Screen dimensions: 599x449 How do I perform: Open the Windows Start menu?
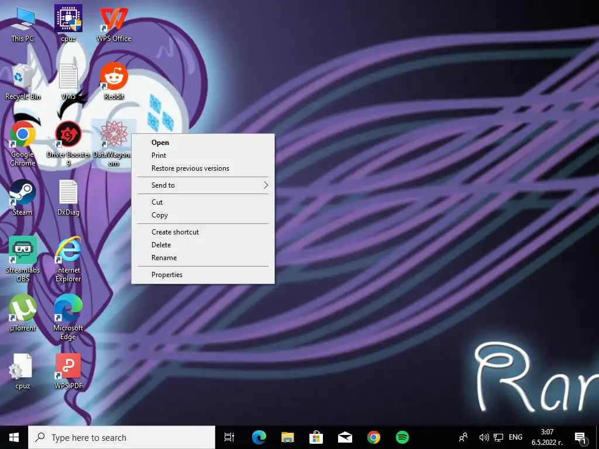click(x=14, y=437)
